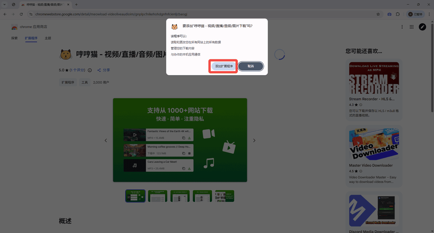This screenshot has width=434, height=233.
Task: Open a new browser tab with plus button
Action: tap(76, 4)
